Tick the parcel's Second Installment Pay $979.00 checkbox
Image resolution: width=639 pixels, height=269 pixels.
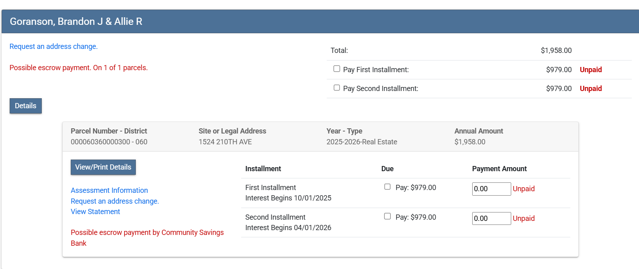pos(387,216)
